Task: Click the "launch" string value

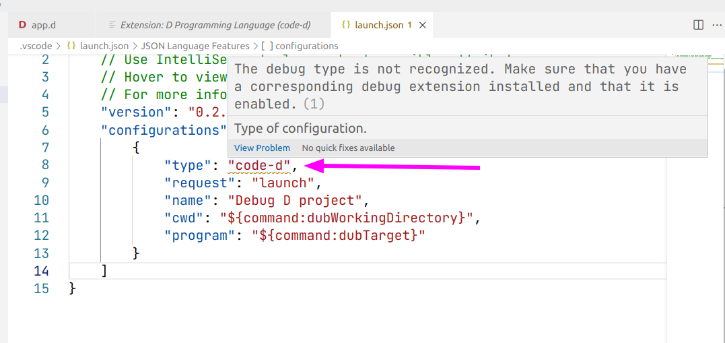Action: [283, 183]
